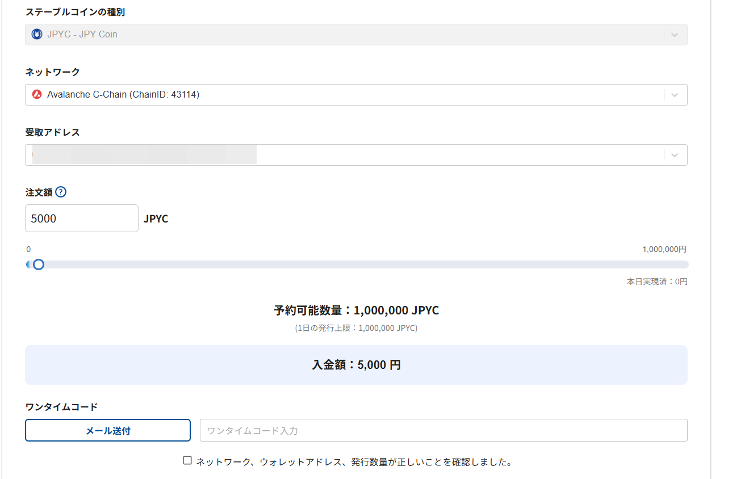Click the red Avalanche network logo

coord(37,95)
